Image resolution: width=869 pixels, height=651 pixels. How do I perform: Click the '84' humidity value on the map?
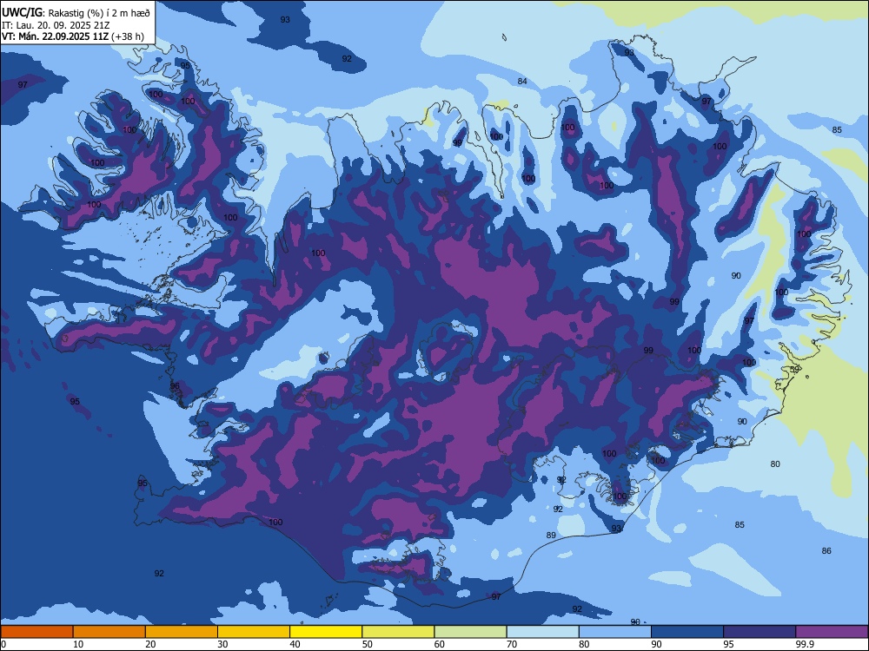point(522,82)
